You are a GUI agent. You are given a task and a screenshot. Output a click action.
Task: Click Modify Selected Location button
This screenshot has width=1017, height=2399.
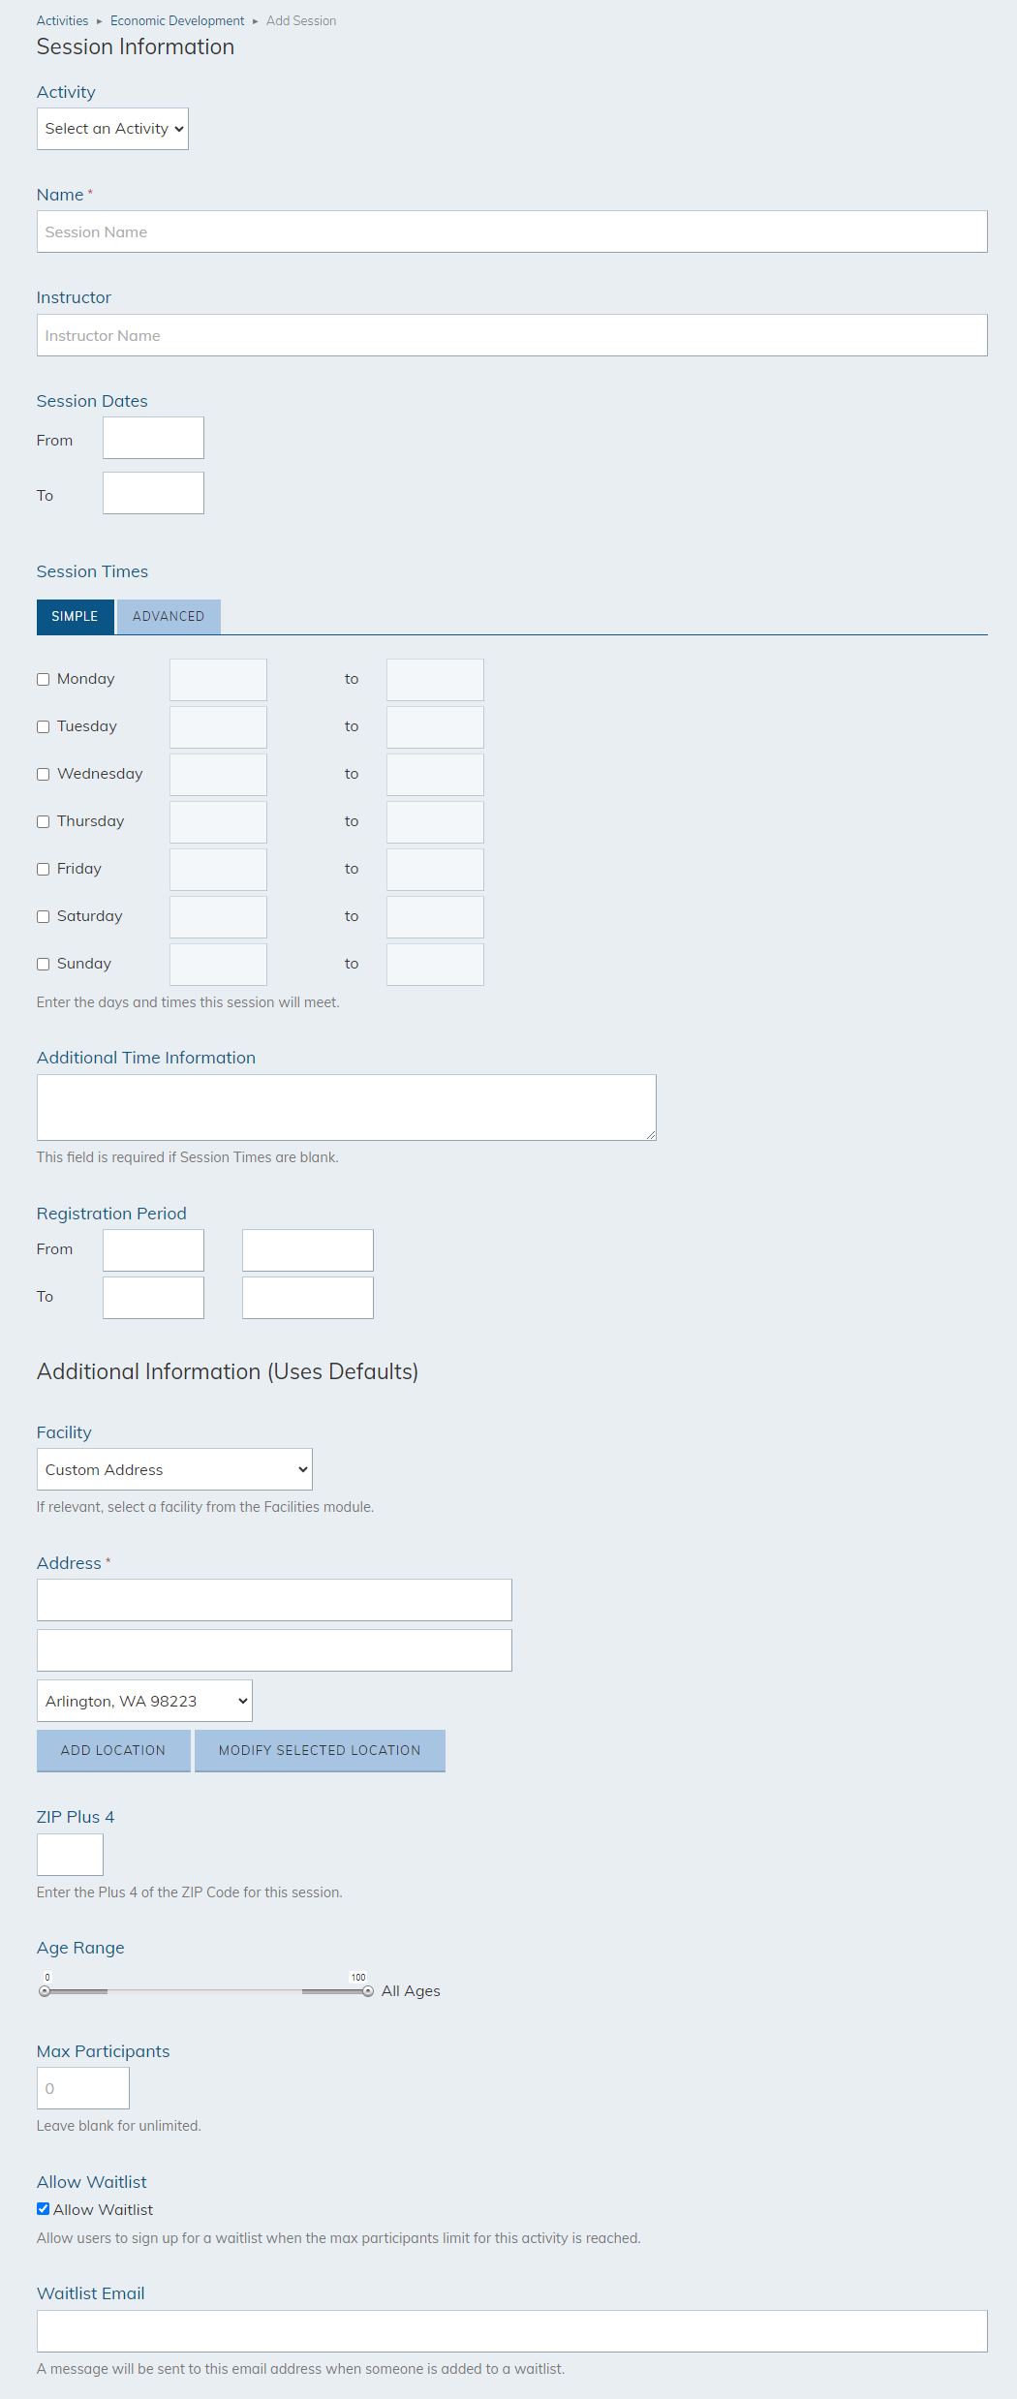(320, 1751)
